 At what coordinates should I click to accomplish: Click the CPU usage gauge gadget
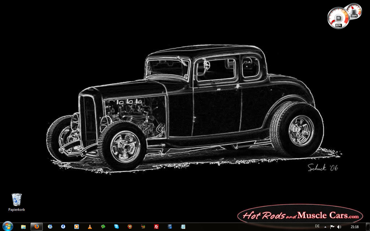pos(338,18)
